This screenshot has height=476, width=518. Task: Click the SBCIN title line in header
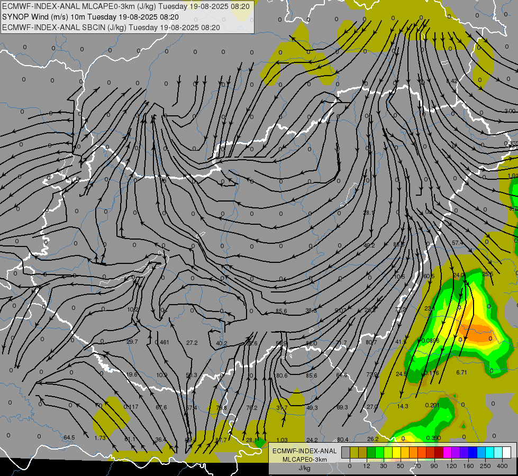pyautogui.click(x=111, y=28)
